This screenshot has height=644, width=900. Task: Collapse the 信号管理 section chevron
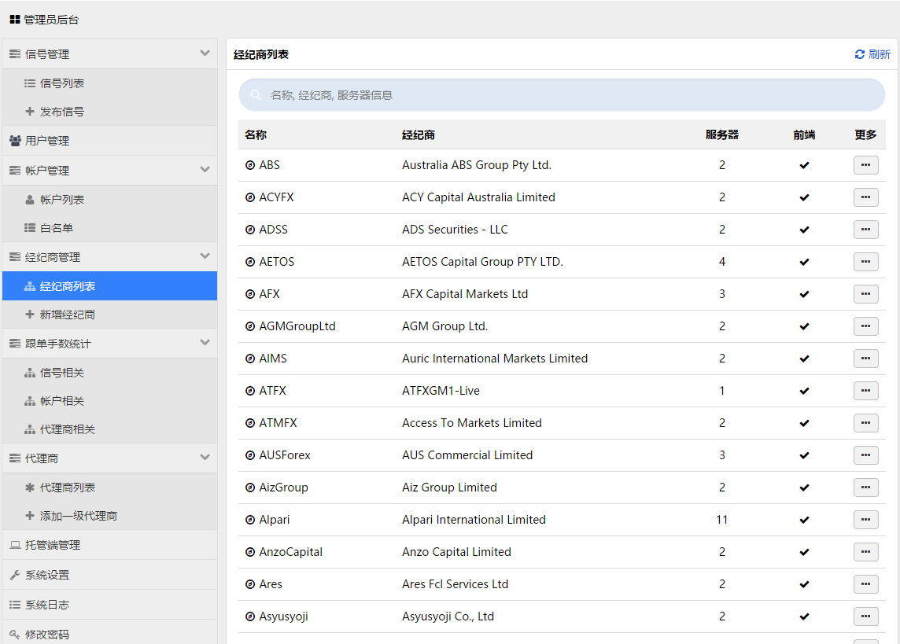tap(205, 53)
